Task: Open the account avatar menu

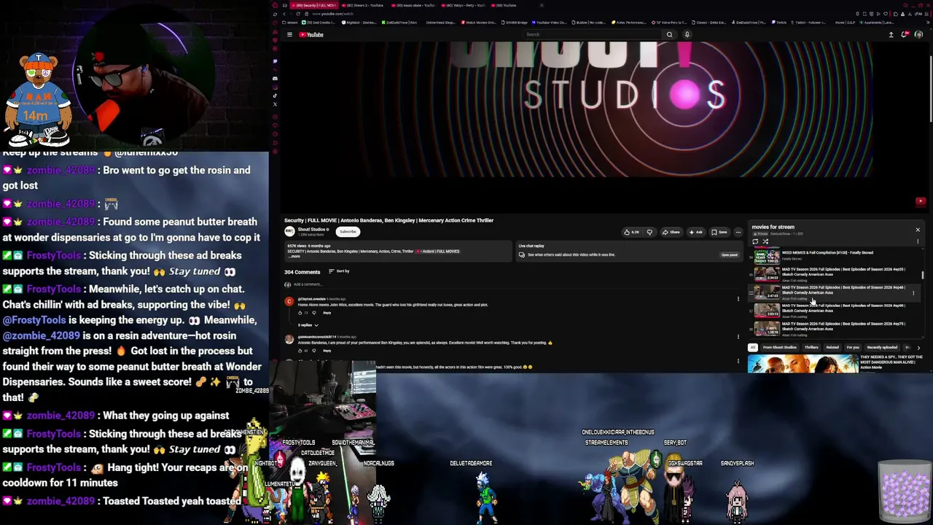Action: (x=918, y=34)
